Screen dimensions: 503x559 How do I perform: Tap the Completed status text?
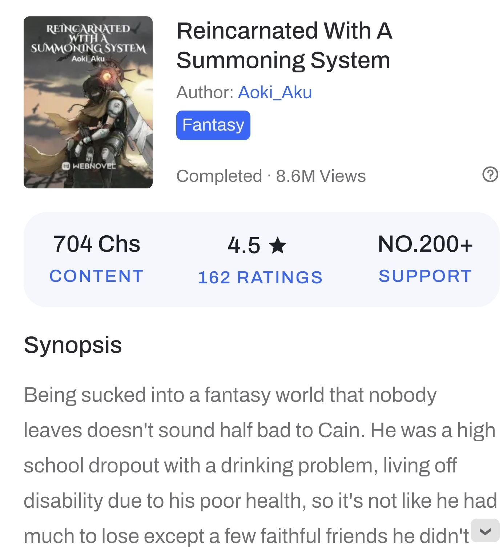click(219, 176)
